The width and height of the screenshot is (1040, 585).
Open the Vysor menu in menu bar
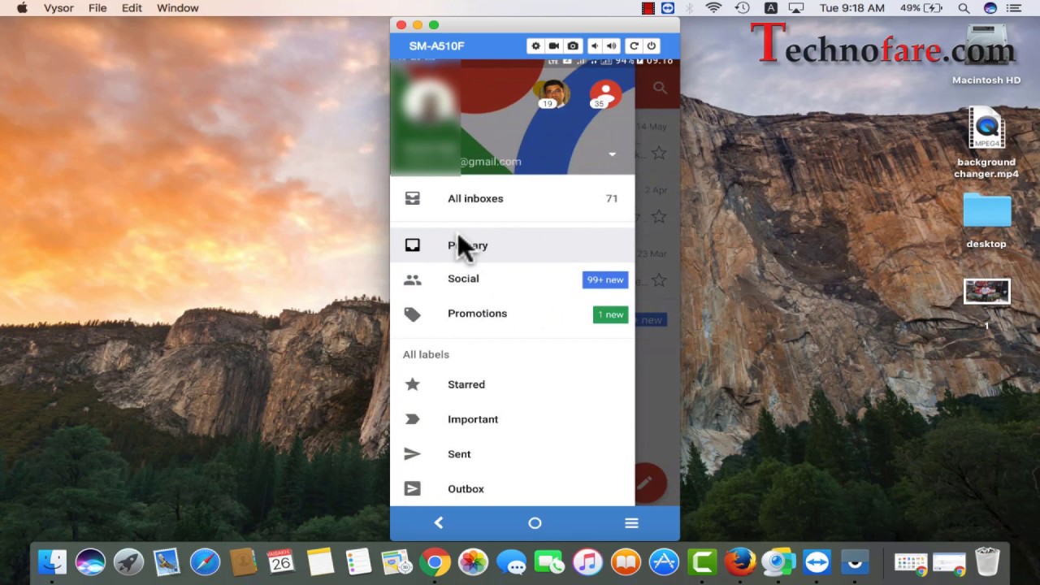click(x=60, y=8)
